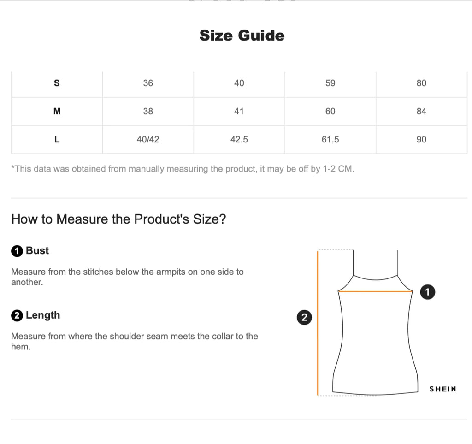Click the orange vertical length line
The image size is (472, 444).
click(x=318, y=323)
